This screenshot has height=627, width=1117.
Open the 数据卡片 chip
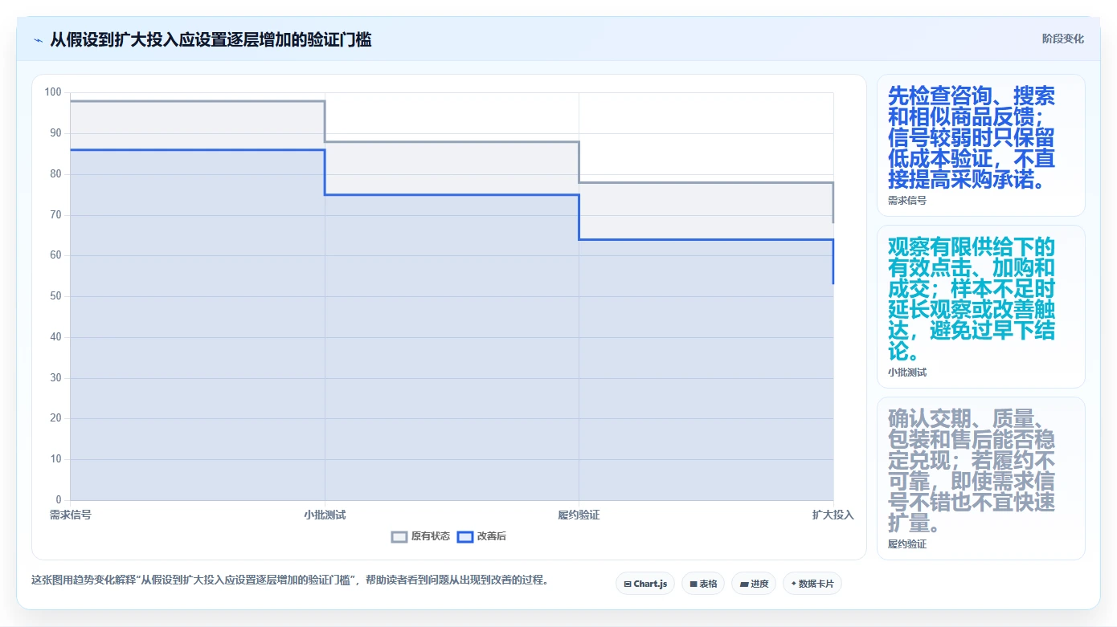(x=812, y=584)
